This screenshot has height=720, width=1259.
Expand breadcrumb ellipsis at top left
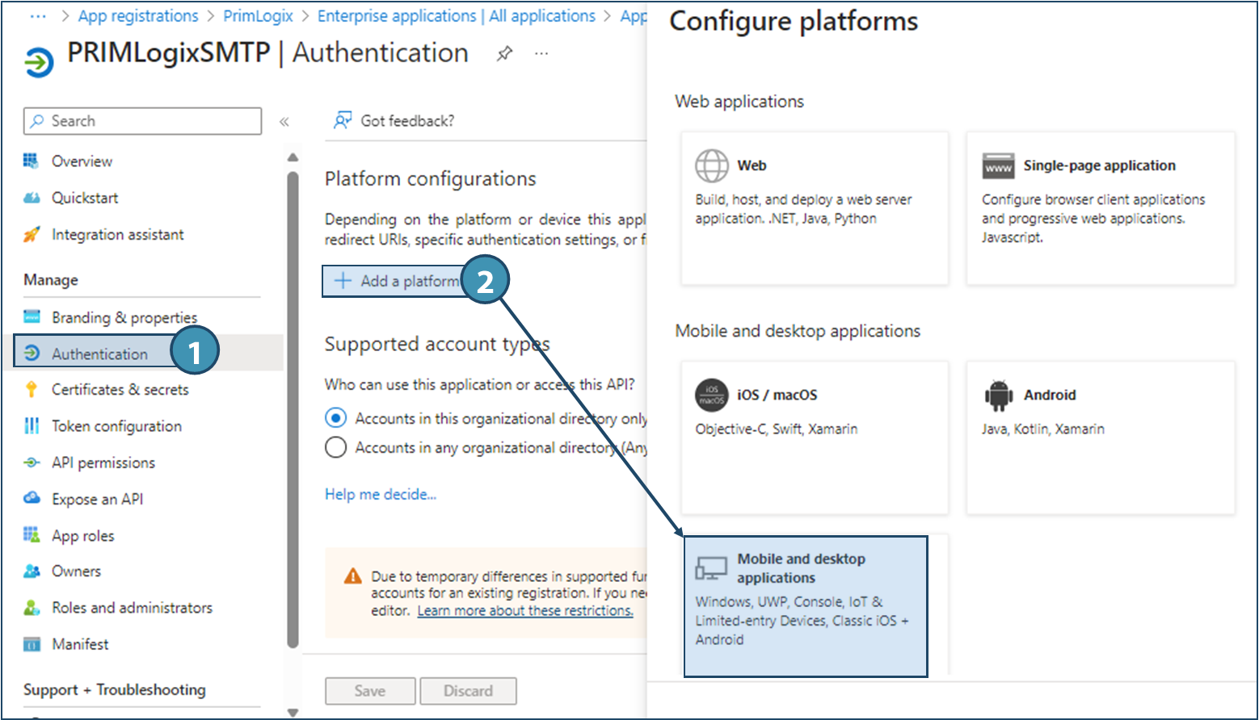click(x=37, y=16)
